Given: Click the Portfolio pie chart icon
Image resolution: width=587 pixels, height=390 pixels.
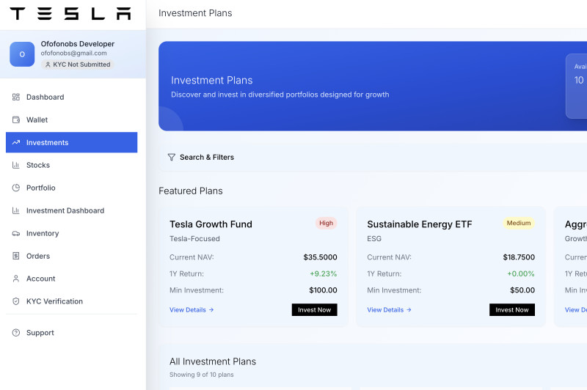Looking at the screenshot, I should click(x=16, y=188).
